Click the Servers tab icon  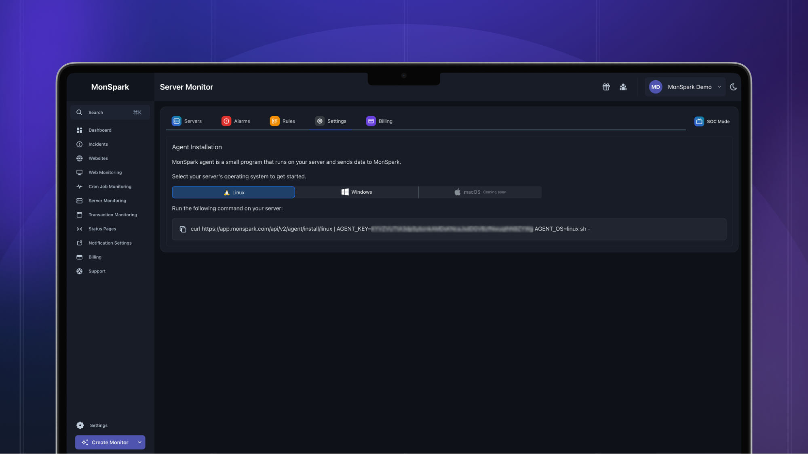coord(177,121)
